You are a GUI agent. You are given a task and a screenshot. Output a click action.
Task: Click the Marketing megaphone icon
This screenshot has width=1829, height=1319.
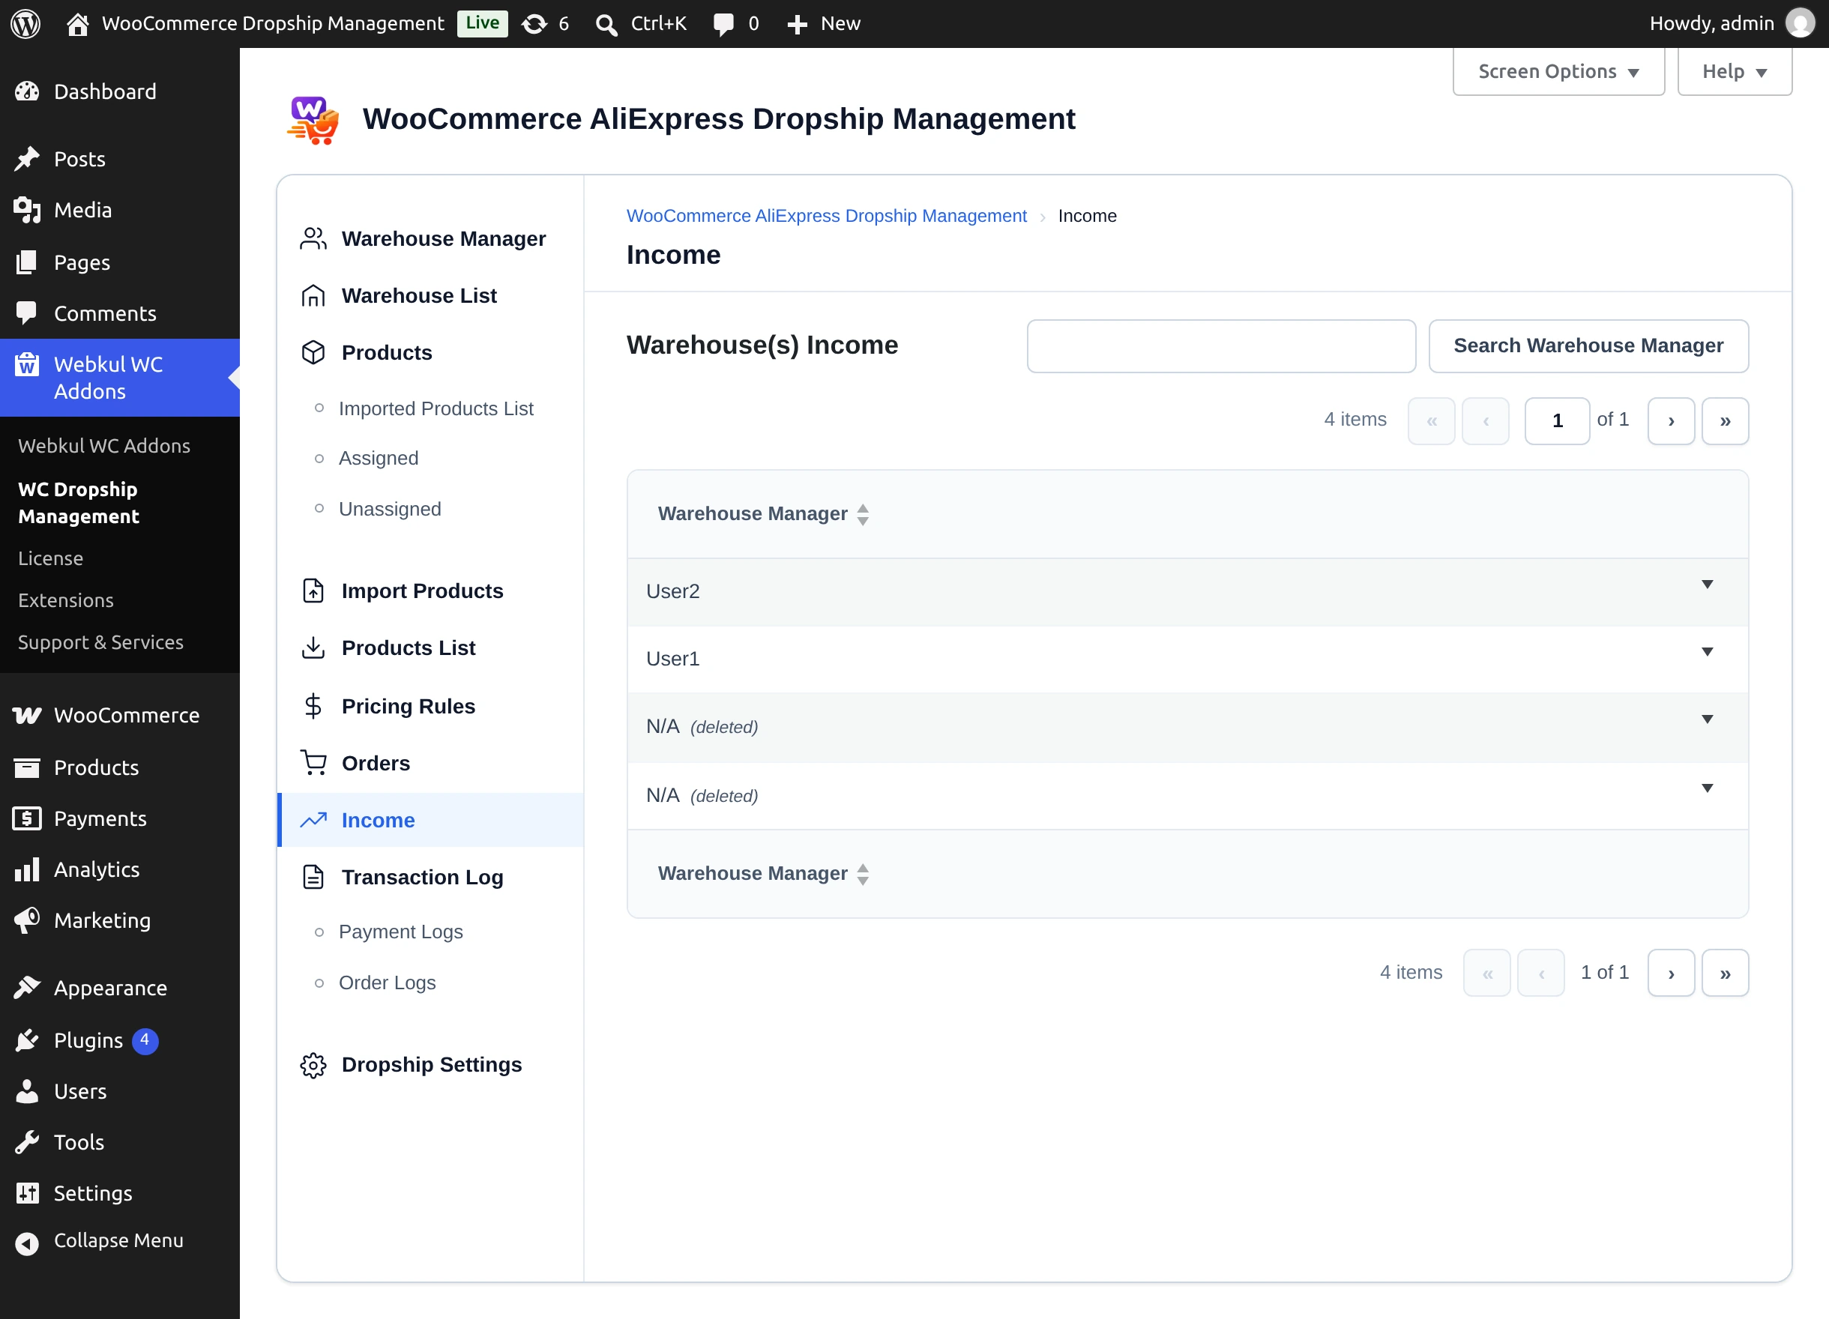coord(27,920)
